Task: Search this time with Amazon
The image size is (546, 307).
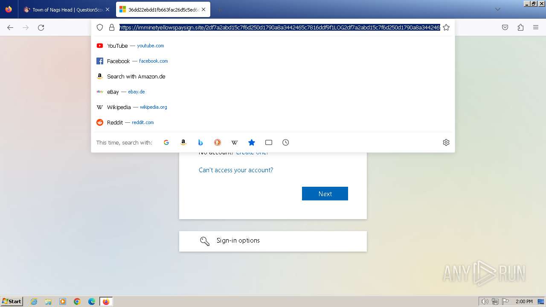Action: point(183,142)
